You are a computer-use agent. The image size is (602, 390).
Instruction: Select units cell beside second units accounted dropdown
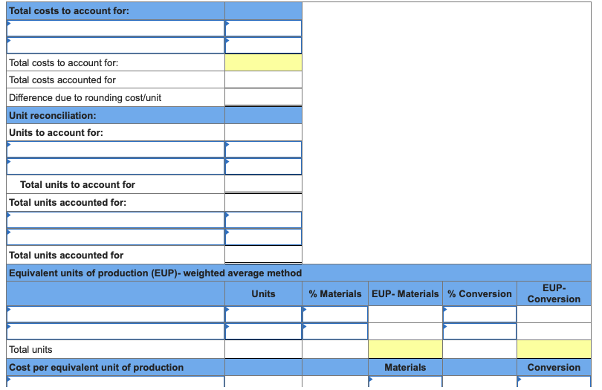click(263, 237)
